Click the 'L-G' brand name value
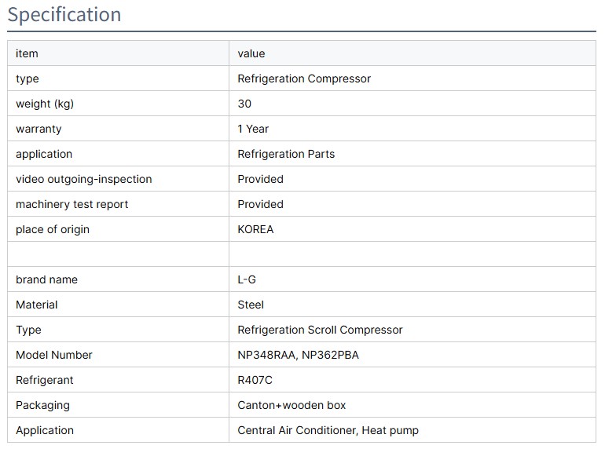Image resolution: width=605 pixels, height=449 pixels. click(247, 279)
